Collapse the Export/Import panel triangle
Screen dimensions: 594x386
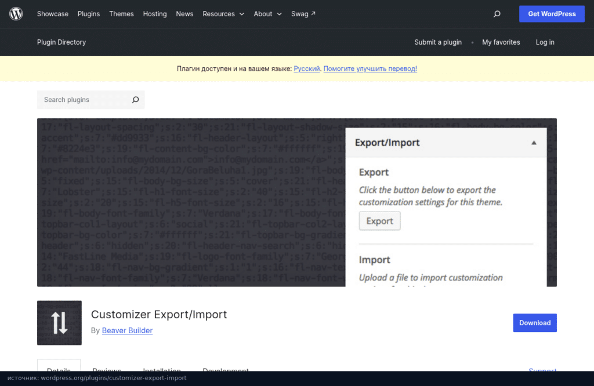(534, 143)
